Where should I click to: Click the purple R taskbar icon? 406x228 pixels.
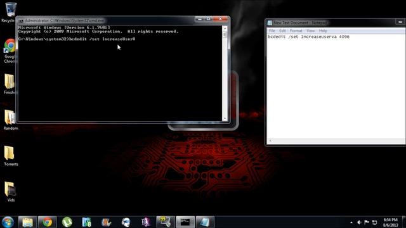click(x=145, y=222)
